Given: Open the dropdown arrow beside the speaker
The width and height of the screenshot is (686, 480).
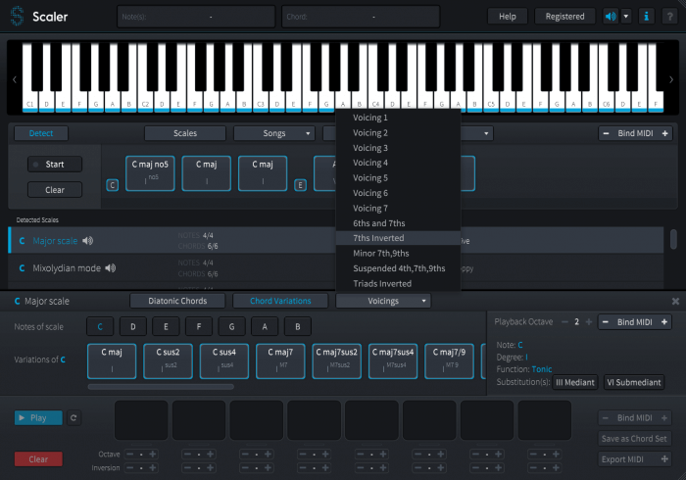Looking at the screenshot, I should tap(626, 17).
